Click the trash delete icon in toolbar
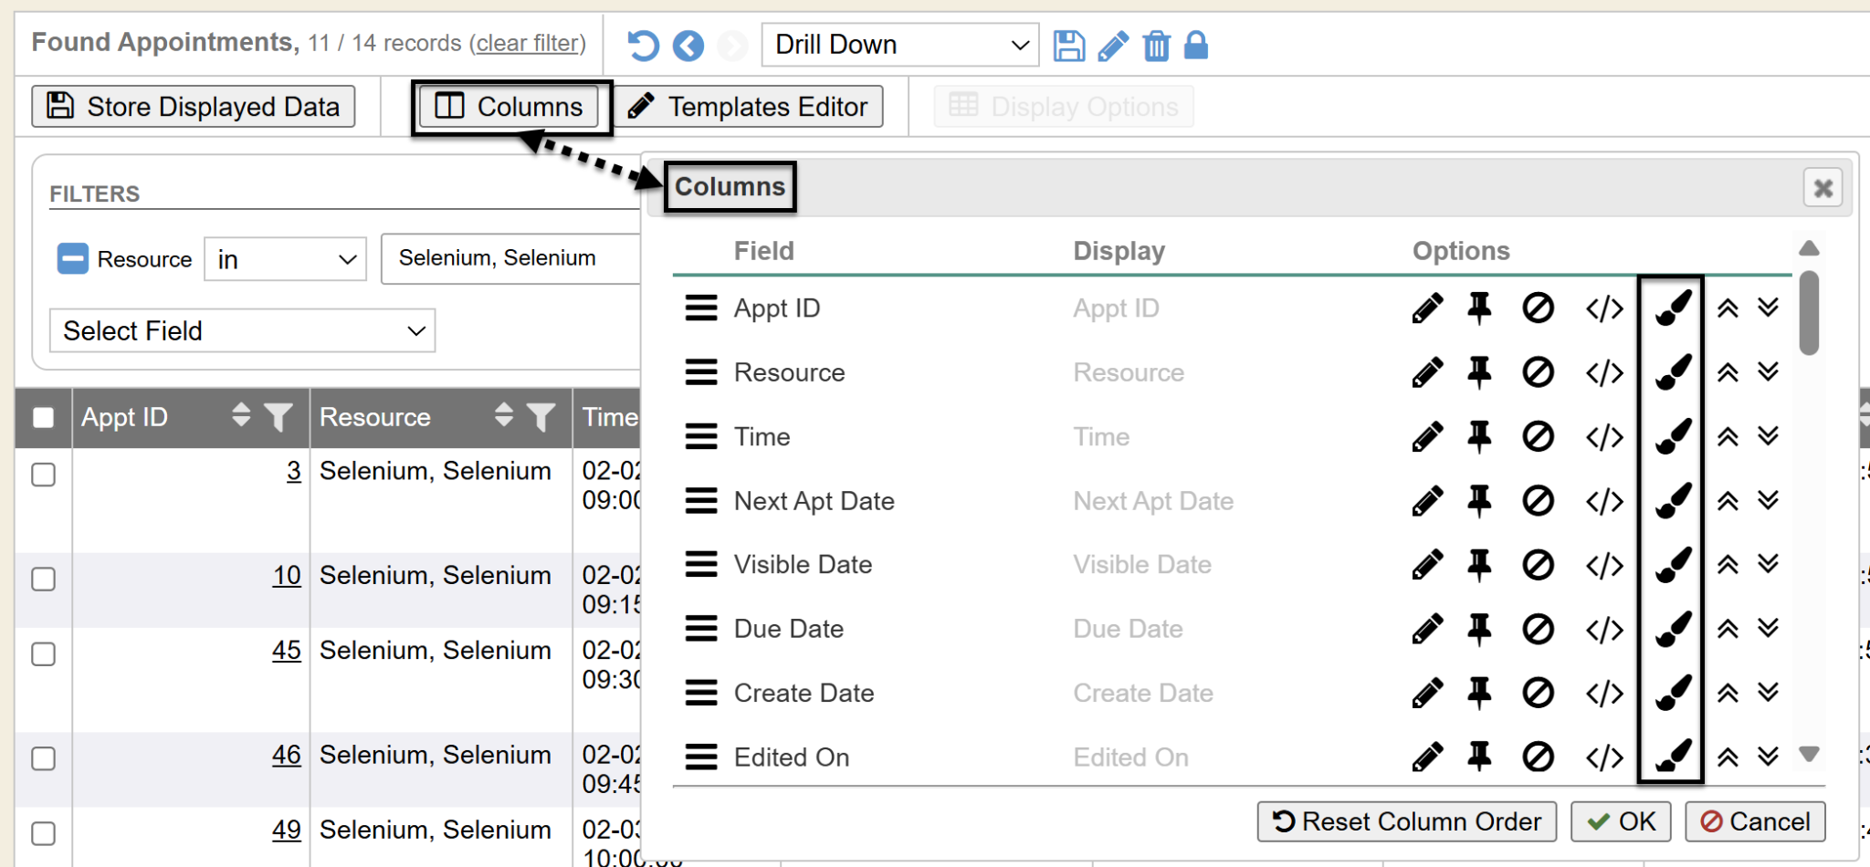This screenshot has width=1870, height=867. click(1156, 45)
